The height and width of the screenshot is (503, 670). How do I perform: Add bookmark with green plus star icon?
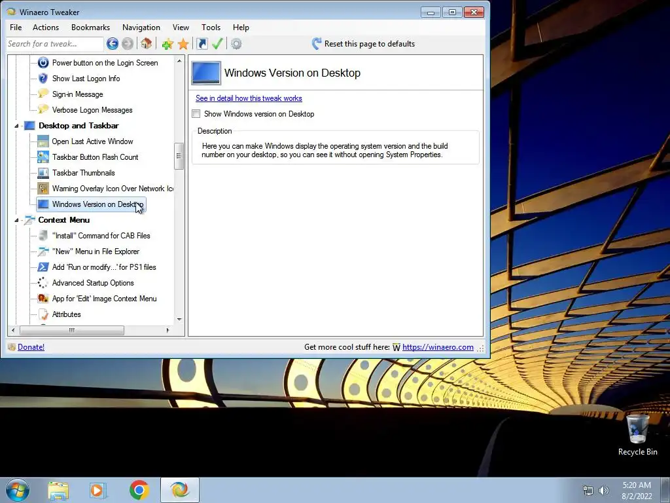(x=167, y=44)
